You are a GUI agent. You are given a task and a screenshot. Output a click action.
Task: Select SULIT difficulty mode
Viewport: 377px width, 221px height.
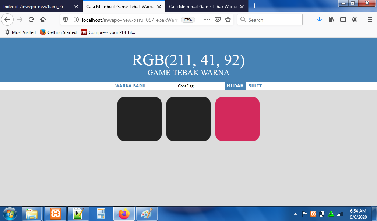(255, 86)
